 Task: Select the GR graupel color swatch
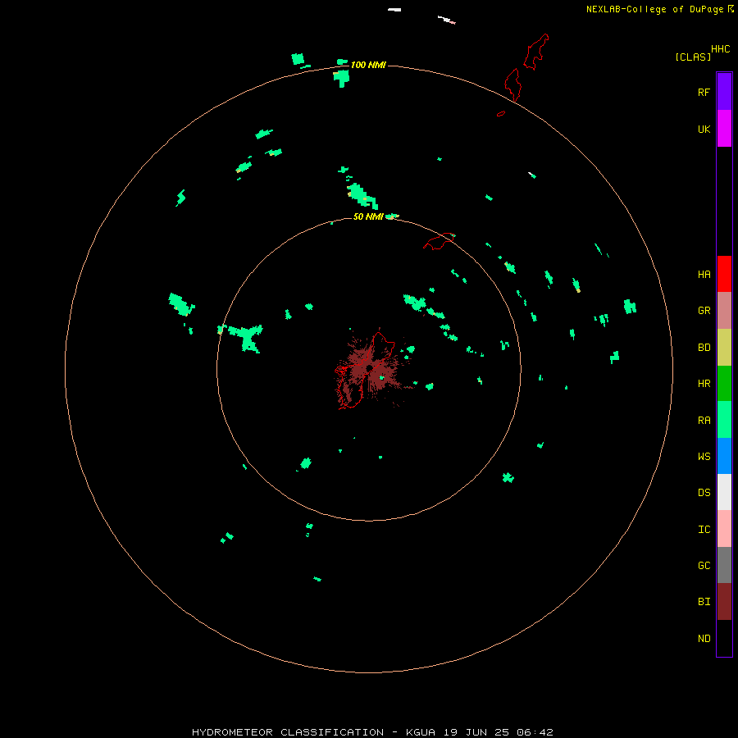[x=724, y=311]
